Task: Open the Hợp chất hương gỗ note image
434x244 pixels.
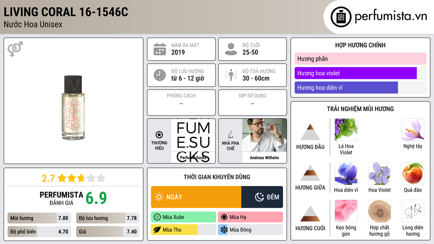Action: (x=379, y=211)
